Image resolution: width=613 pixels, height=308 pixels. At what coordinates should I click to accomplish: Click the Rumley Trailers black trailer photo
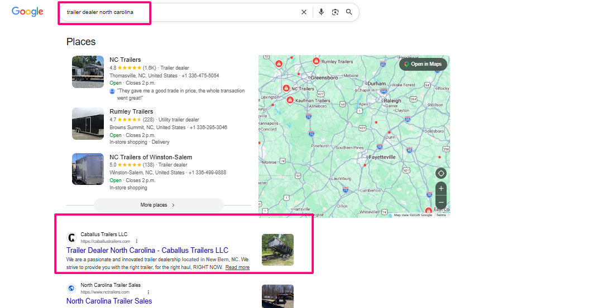(x=88, y=124)
